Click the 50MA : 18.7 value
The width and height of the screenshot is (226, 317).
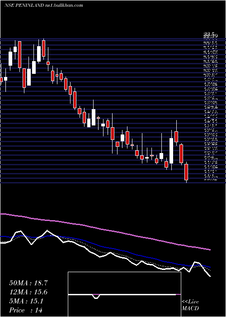click(28, 283)
